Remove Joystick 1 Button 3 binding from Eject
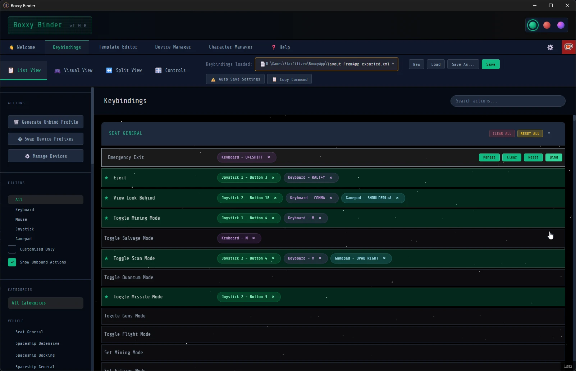The image size is (576, 371). (273, 178)
